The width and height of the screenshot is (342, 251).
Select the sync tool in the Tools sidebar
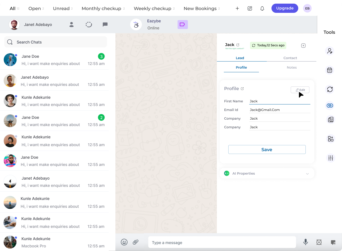(x=330, y=90)
